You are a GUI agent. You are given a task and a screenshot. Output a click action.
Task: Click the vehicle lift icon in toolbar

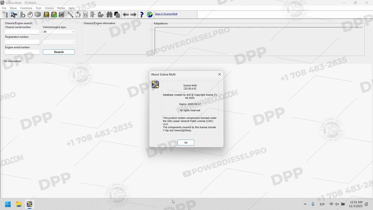pyautogui.click(x=93, y=14)
